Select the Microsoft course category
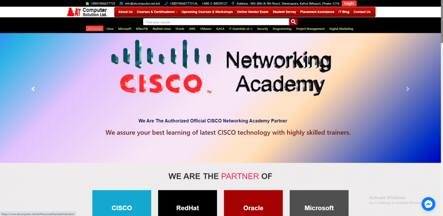Viewport: 443px width, 216px height. [x=124, y=29]
